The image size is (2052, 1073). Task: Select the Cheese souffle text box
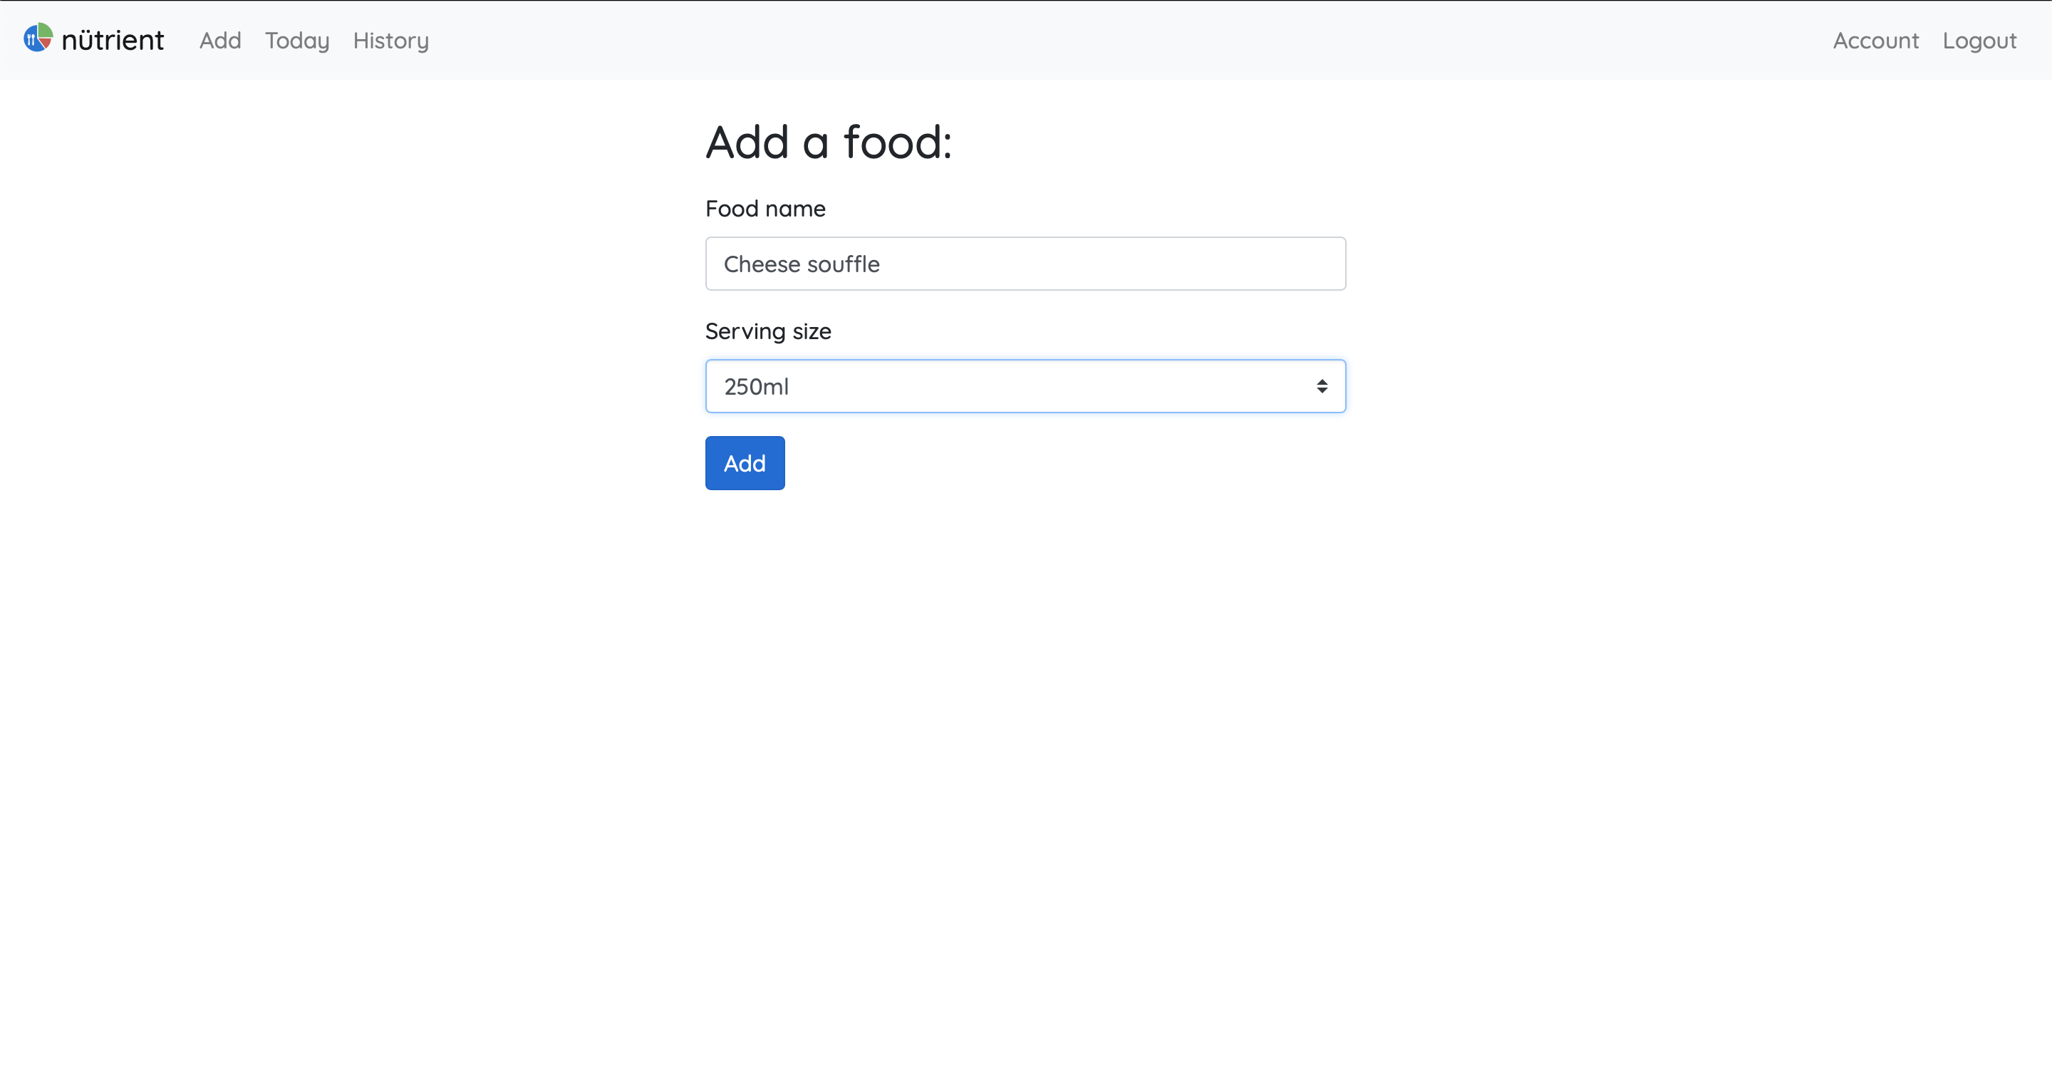[x=1025, y=264]
